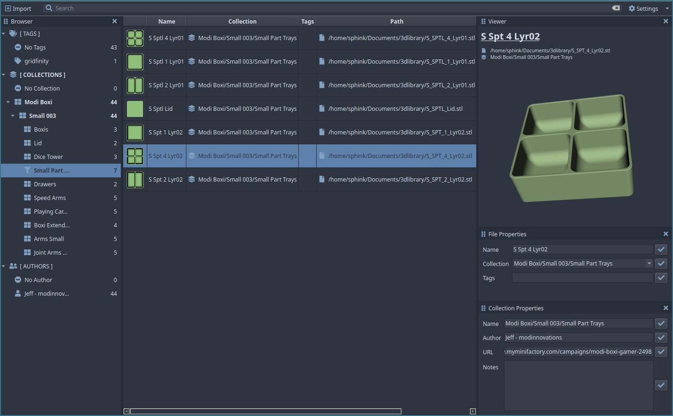The height and width of the screenshot is (416, 673).
Task: Select the gridfinity tag icon
Action: pos(18,61)
